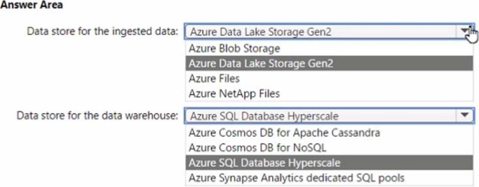Click the Answer Area heading
Viewport: 479px width, 187px height.
coord(32,5)
